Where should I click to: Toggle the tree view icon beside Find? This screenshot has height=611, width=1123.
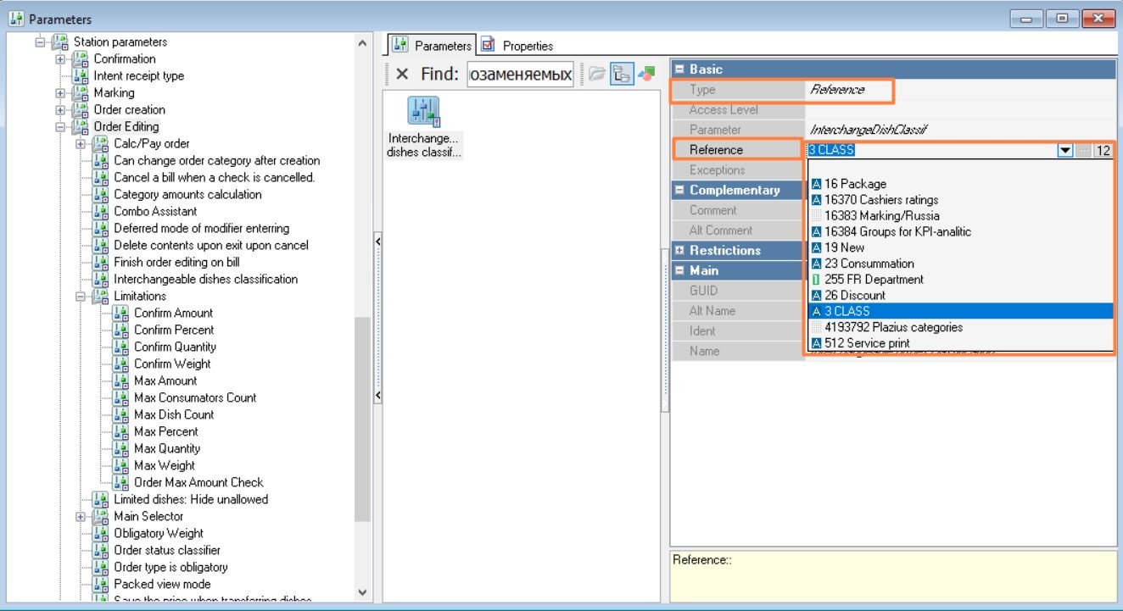point(622,75)
